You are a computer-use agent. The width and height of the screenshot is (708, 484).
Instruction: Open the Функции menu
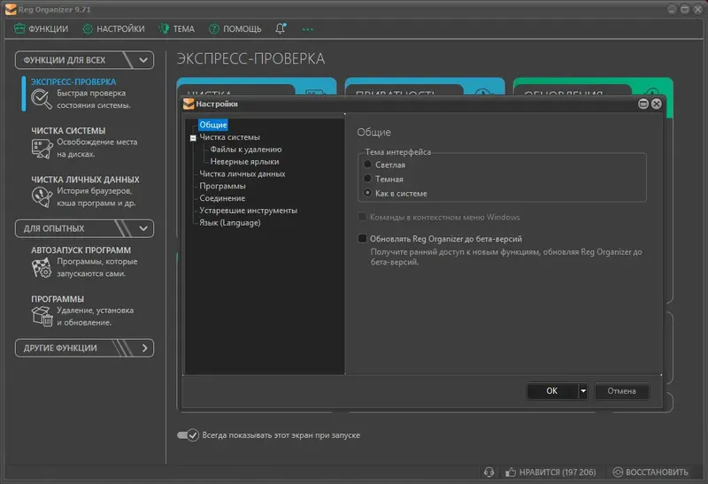point(41,29)
